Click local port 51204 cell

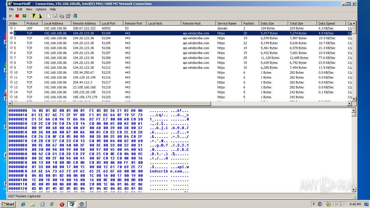coord(106,38)
